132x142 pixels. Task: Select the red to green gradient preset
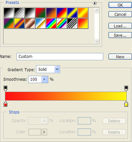coord(40,13)
